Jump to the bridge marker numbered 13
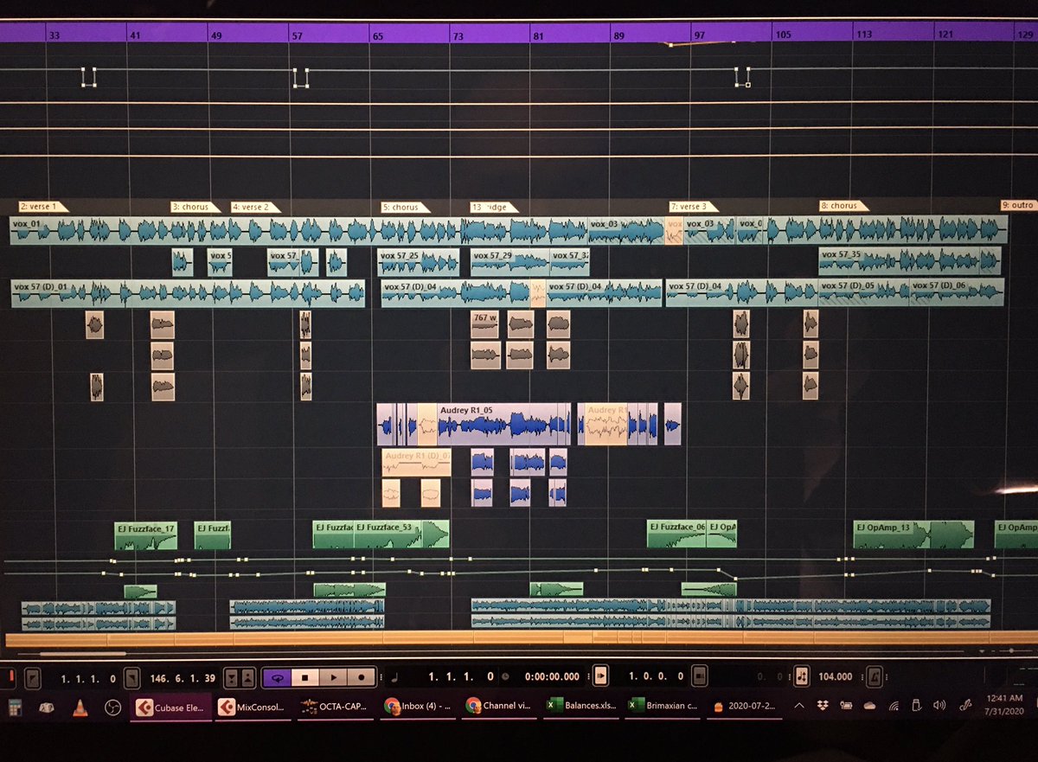Image resolution: width=1038 pixels, height=762 pixels. pos(494,207)
